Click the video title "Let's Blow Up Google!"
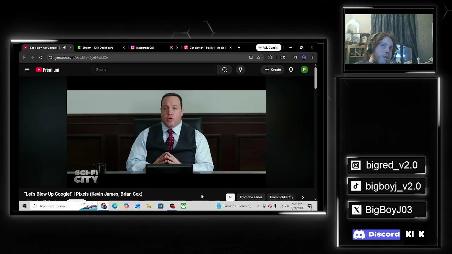 pos(83,194)
